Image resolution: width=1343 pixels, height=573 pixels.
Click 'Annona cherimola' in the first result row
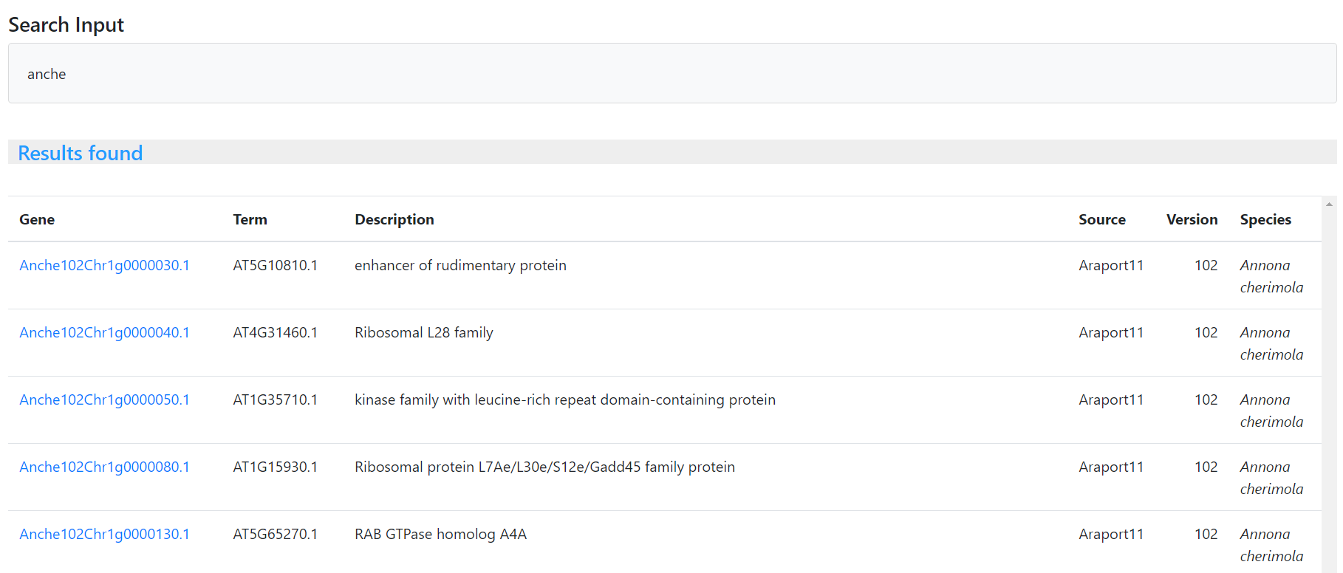point(1271,276)
